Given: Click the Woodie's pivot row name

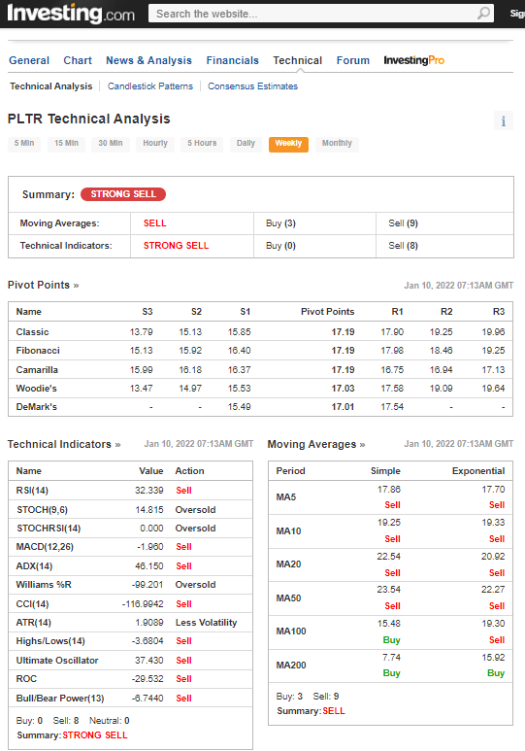Looking at the screenshot, I should click(36, 389).
